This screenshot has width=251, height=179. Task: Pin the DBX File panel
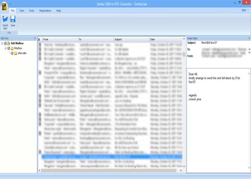tap(35, 38)
